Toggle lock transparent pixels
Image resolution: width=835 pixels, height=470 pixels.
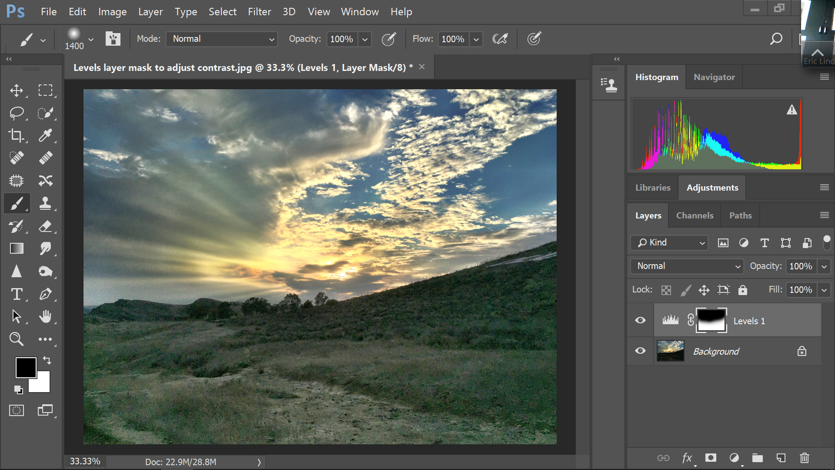[x=666, y=290]
